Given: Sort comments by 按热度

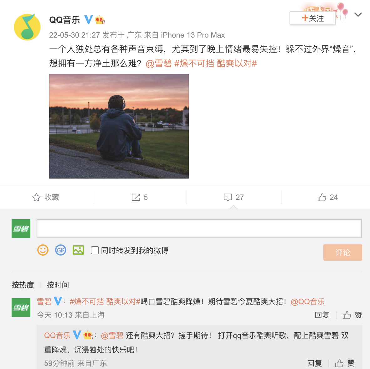Looking at the screenshot, I should coord(23,285).
